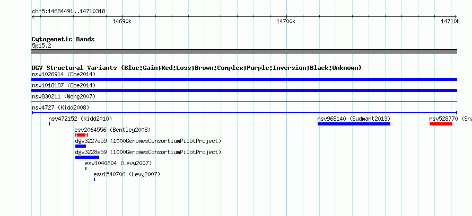Click the nsv1018187 (Coe2014) blue gain bar
This screenshot has width=472, height=216.
[x=244, y=91]
